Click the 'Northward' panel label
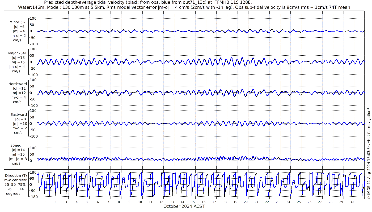Screen dimensions: 372x212 click(x=18, y=84)
